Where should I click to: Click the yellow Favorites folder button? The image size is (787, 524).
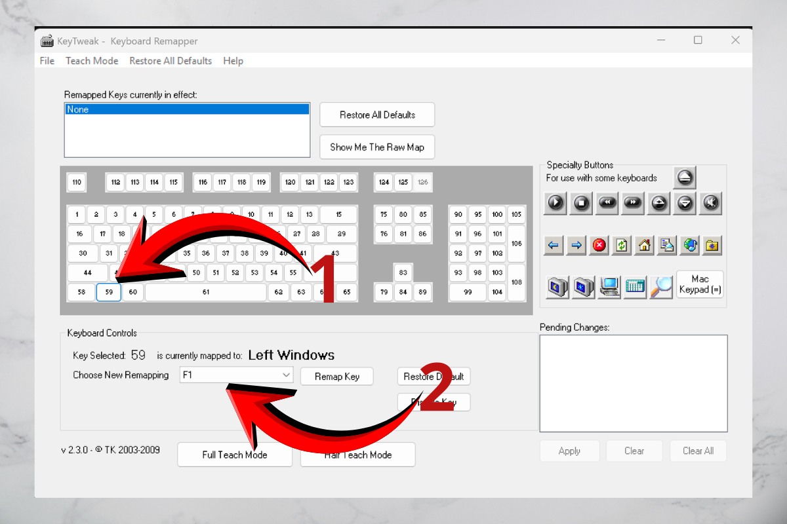click(712, 246)
